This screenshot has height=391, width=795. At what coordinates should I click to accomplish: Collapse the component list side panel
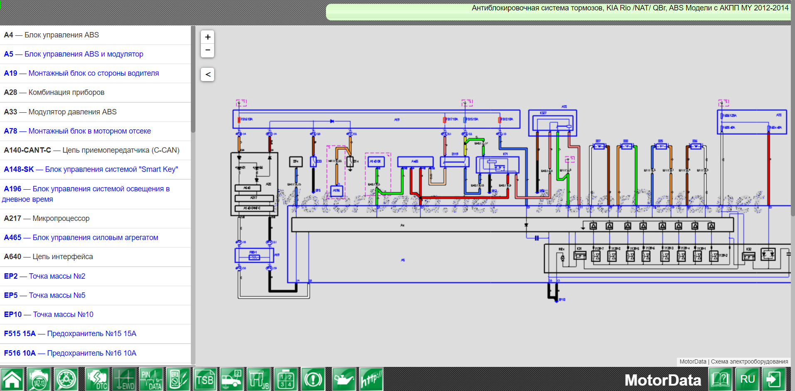click(x=208, y=74)
